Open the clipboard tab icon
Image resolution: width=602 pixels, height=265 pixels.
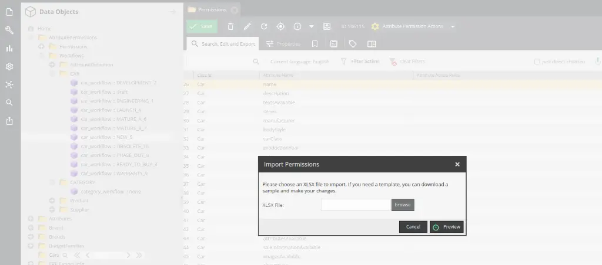coord(334,44)
